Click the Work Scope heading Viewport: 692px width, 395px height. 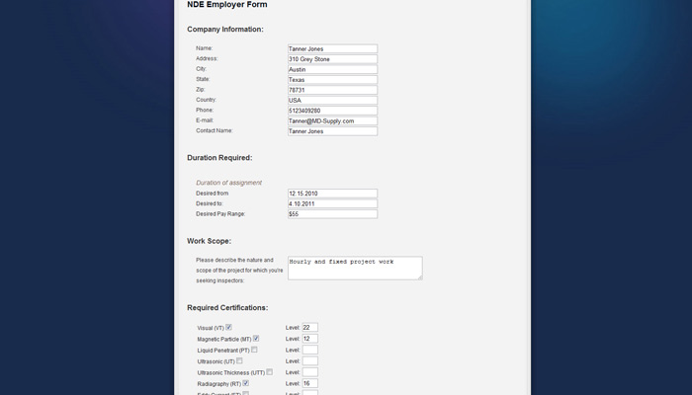pos(210,241)
